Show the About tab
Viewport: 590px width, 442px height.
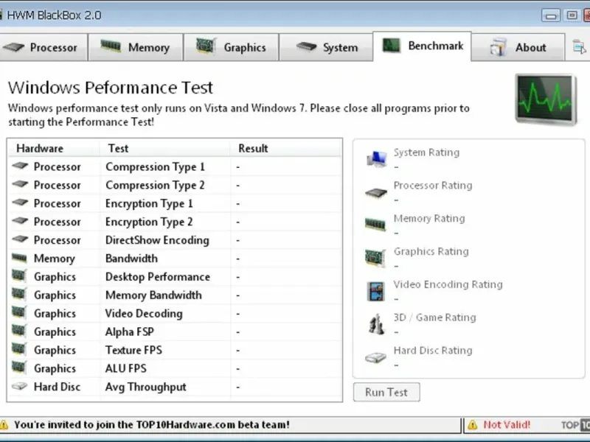(521, 48)
